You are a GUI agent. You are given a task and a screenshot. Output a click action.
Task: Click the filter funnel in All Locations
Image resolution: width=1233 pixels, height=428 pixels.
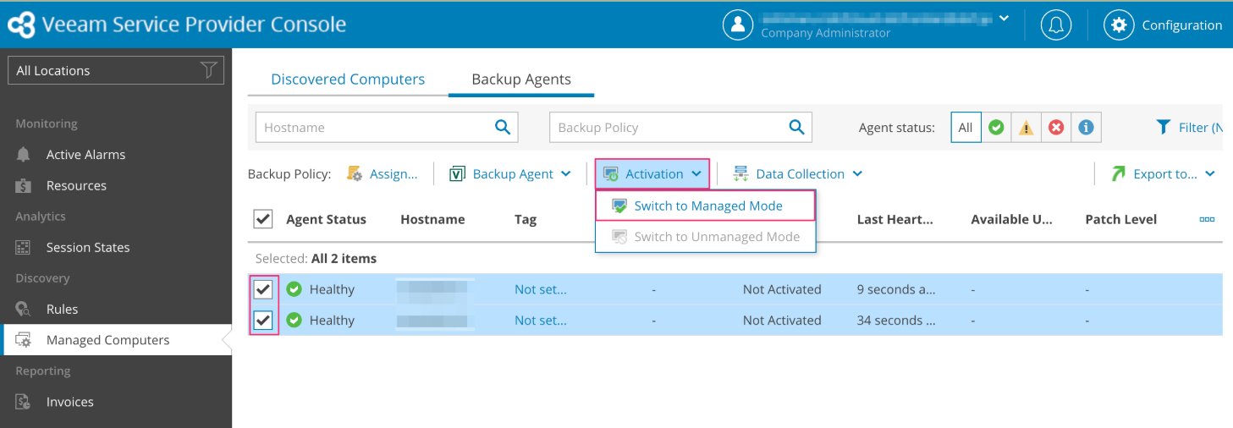tap(208, 70)
